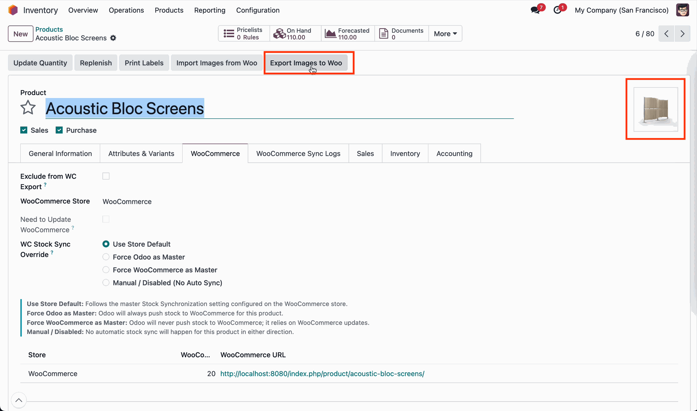Click the WooCommerce ID value 20
Screen dimensions: 697x411
pyautogui.click(x=211, y=374)
